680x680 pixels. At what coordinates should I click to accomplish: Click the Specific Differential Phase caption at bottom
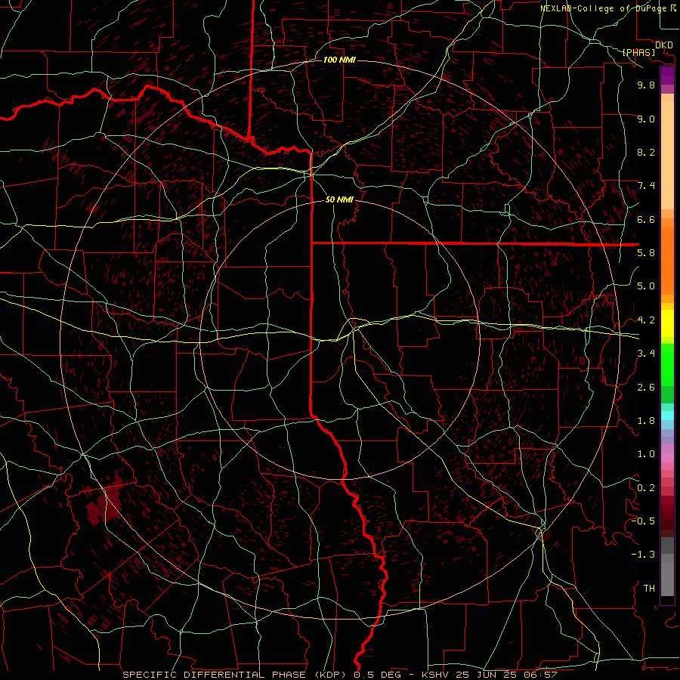point(339,675)
